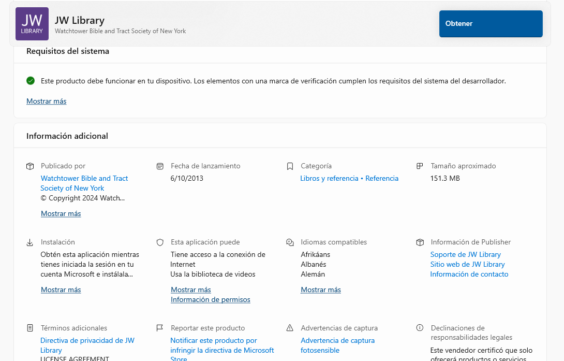
Task: Click the size value 151.3 MB
Action: coord(445,179)
